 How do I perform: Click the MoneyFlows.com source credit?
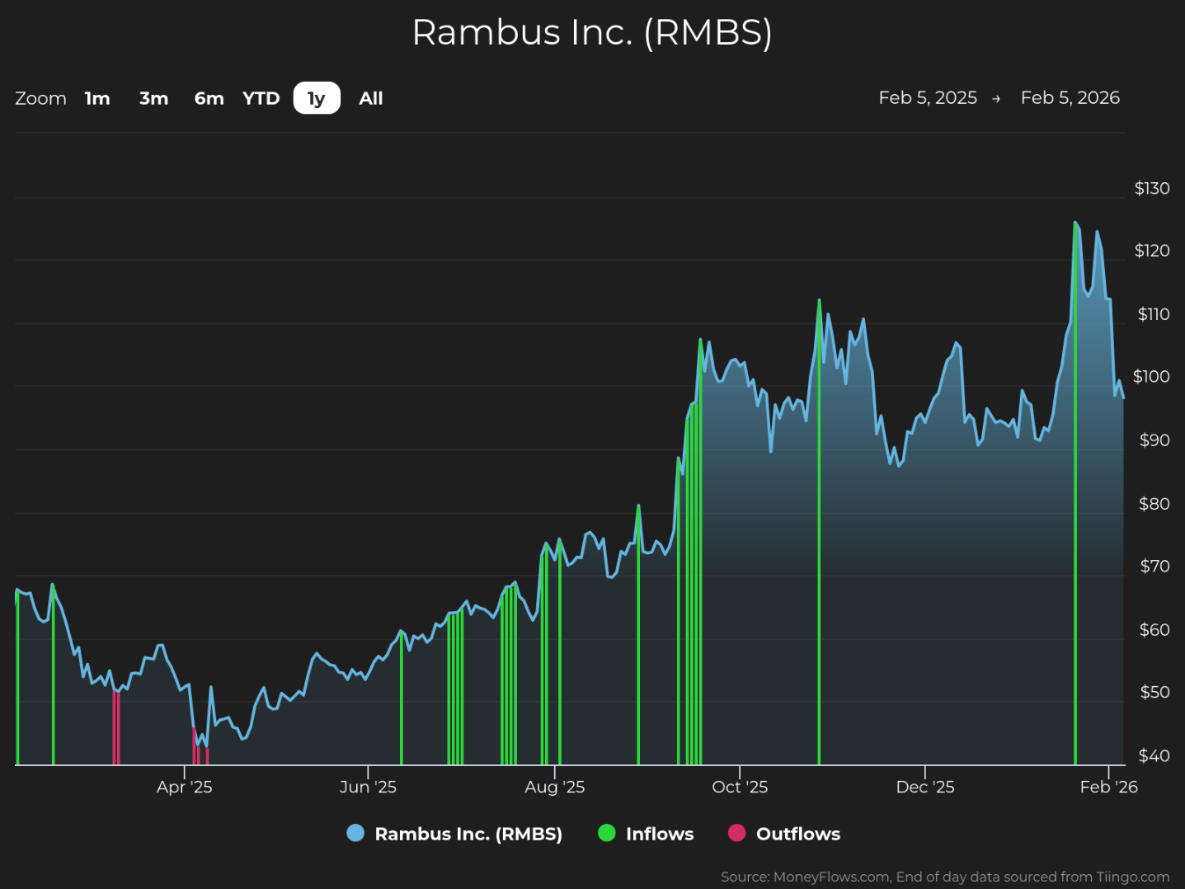coord(945,877)
